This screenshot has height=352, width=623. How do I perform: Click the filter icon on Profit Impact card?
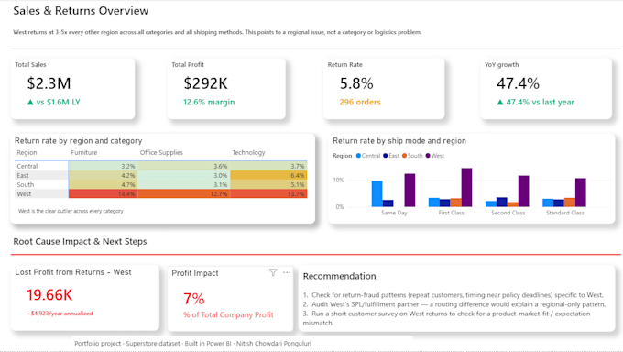coord(273,272)
